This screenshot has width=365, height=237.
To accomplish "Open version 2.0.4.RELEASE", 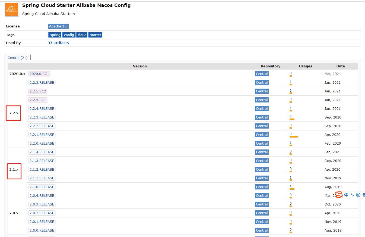I will (42, 196).
